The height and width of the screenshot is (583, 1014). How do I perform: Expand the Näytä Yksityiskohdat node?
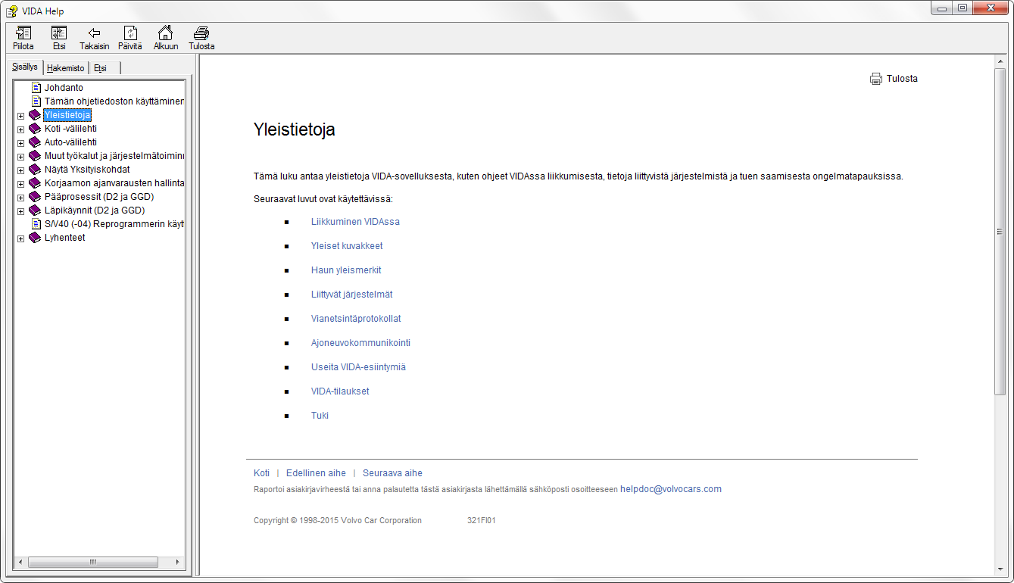[20, 170]
